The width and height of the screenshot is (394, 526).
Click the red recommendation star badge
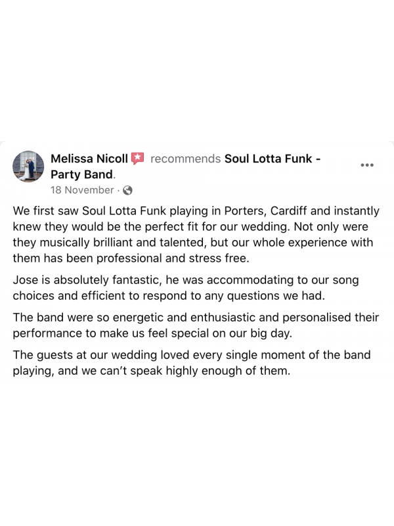[x=137, y=158]
